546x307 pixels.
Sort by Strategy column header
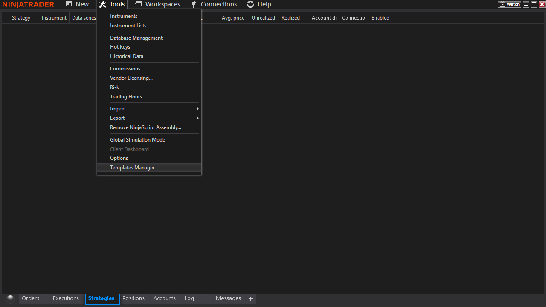click(x=21, y=18)
